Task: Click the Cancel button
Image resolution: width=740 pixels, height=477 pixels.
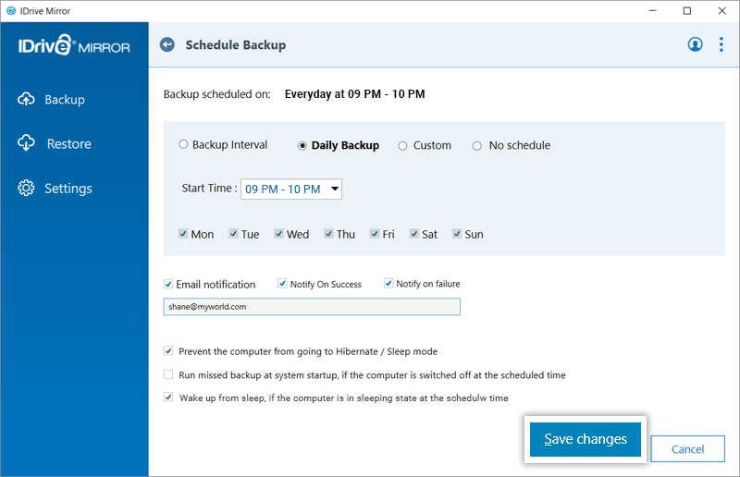Action: [x=687, y=449]
